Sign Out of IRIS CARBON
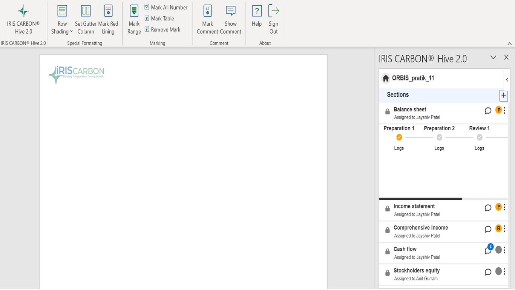 click(x=273, y=20)
